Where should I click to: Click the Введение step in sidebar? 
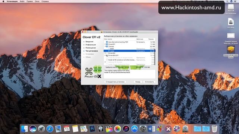coord(89,42)
